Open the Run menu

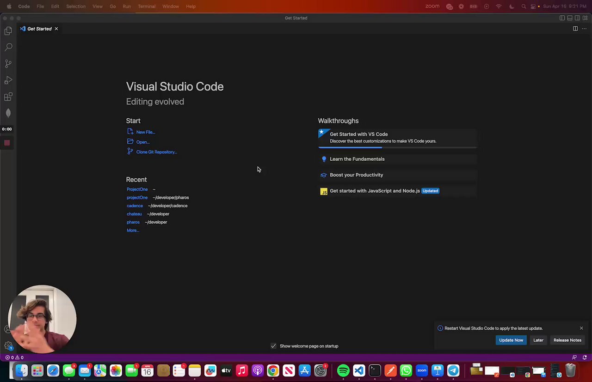point(127,6)
